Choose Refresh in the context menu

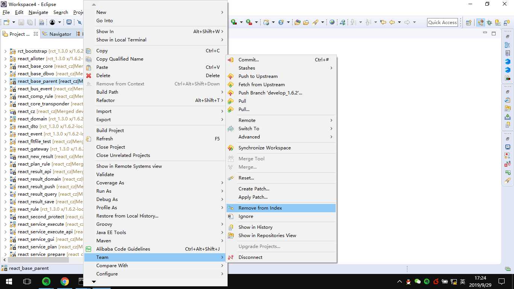point(155,139)
